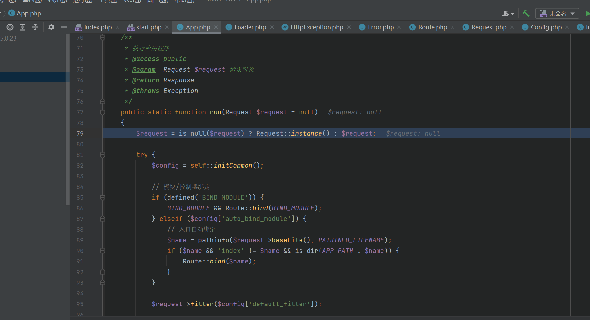Collapse the doc comment fold at line 70
The height and width of the screenshot is (320, 590).
(103, 38)
